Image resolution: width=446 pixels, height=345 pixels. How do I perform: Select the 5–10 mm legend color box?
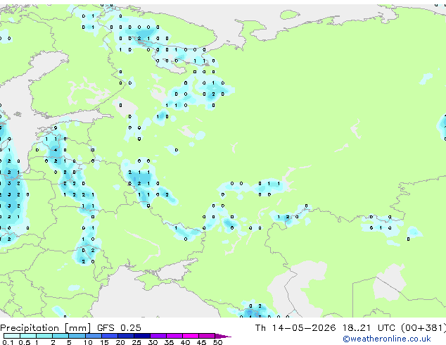77,336
